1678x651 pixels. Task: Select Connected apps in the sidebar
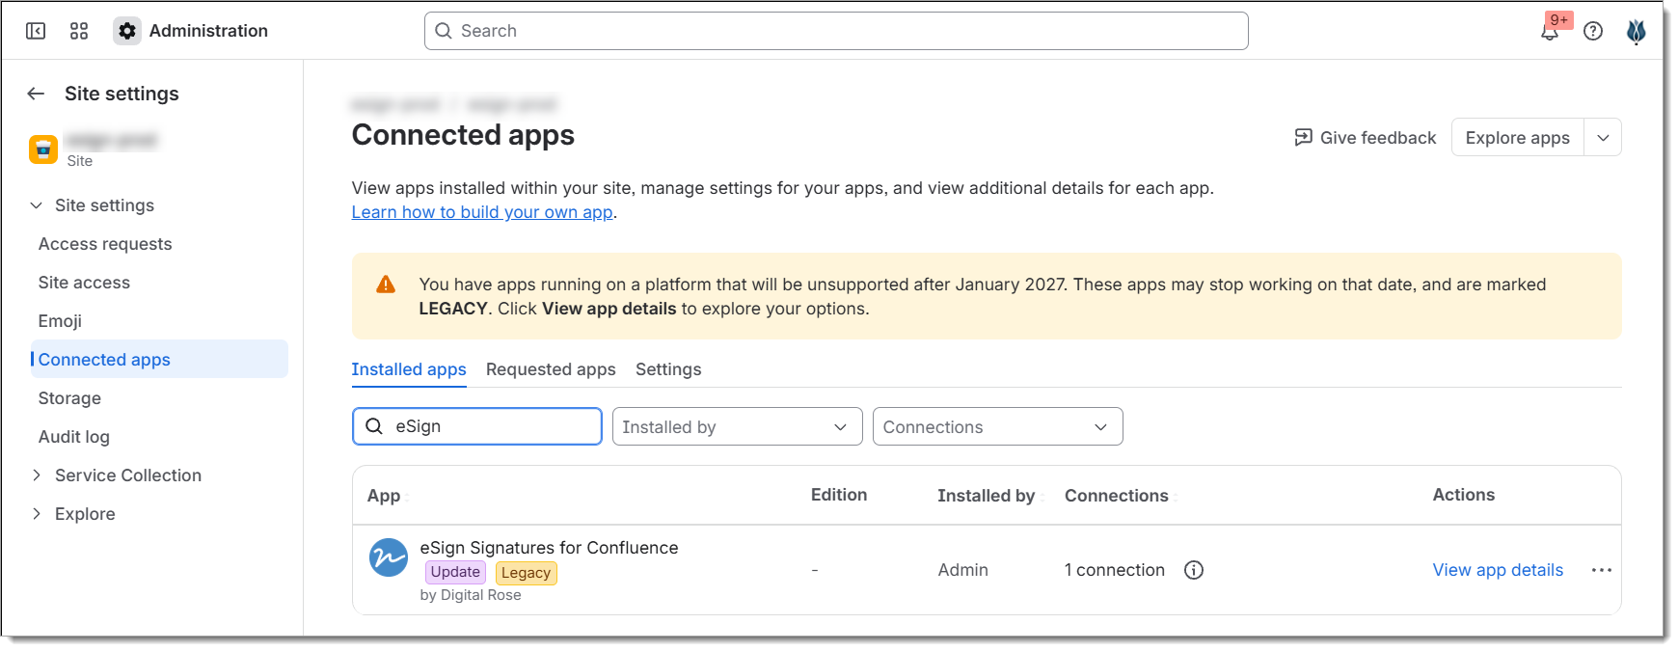pyautogui.click(x=159, y=360)
